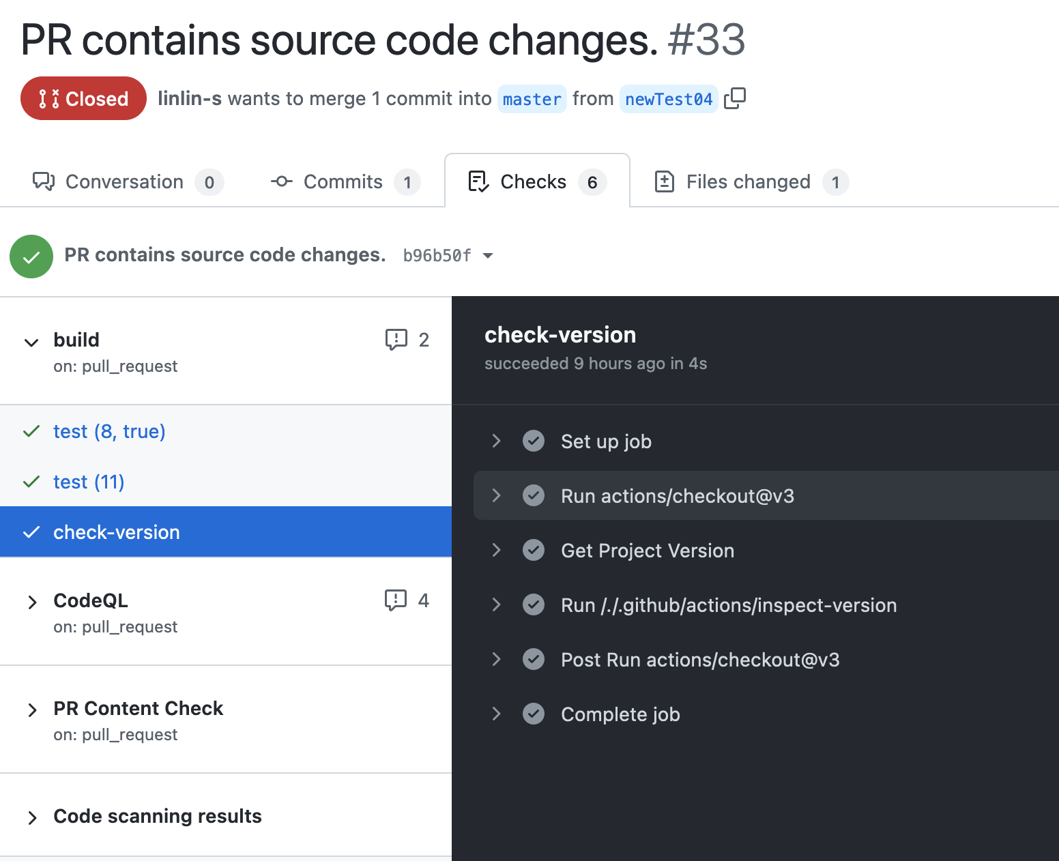Expand the Run actions/checkout@v3 step
The height and width of the screenshot is (861, 1059).
pos(497,495)
